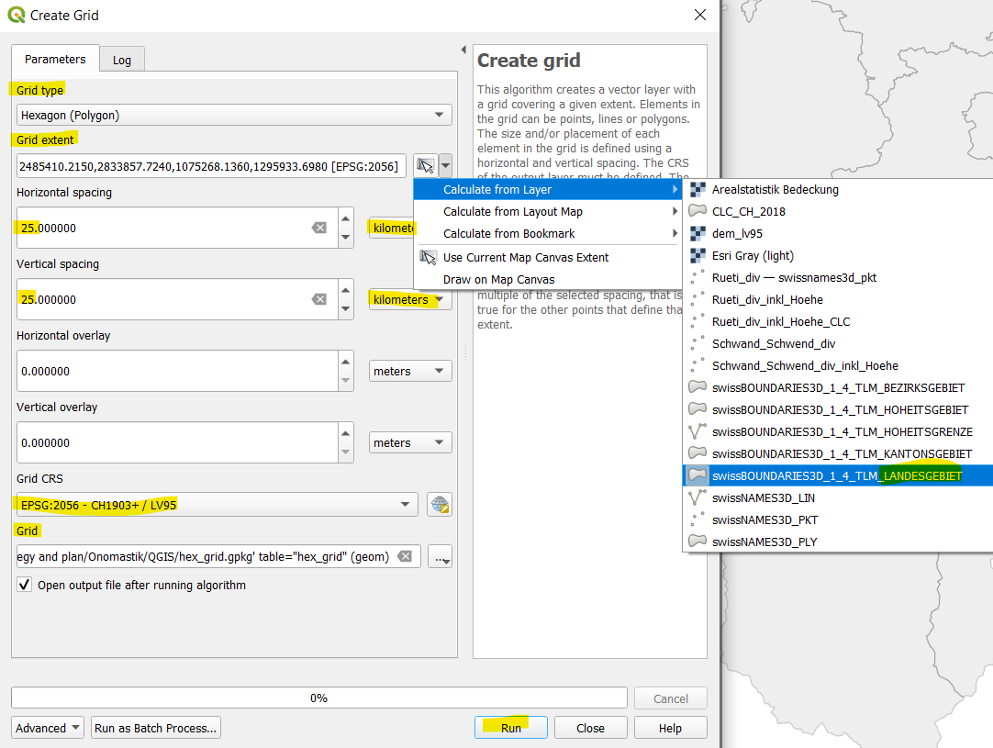The height and width of the screenshot is (748, 993).
Task: Open Calculate from Bookmark submenu
Action: pos(547,234)
